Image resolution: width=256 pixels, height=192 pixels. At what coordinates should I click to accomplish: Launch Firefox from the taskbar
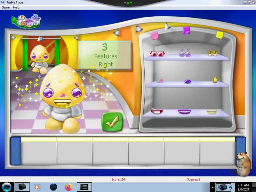coord(69,187)
